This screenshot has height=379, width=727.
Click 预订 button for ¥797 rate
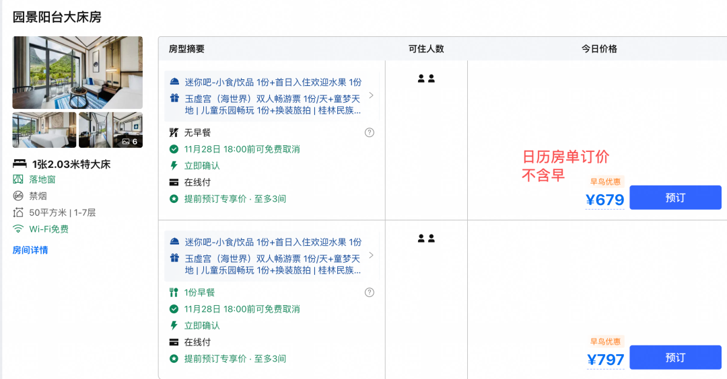675,357
